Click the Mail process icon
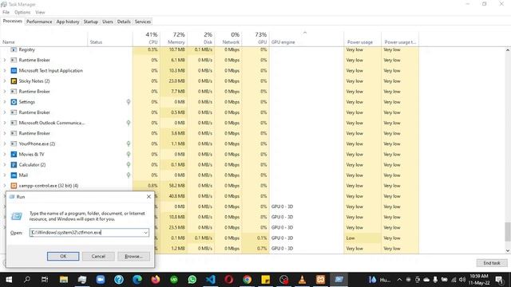The image size is (511, 287). [x=14, y=175]
